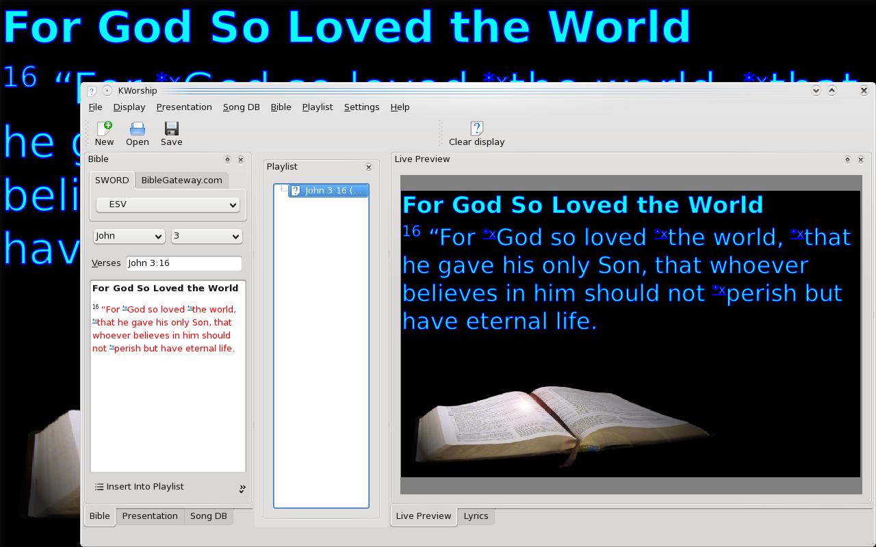Click the Verses input field
876x547 pixels.
pyautogui.click(x=183, y=263)
